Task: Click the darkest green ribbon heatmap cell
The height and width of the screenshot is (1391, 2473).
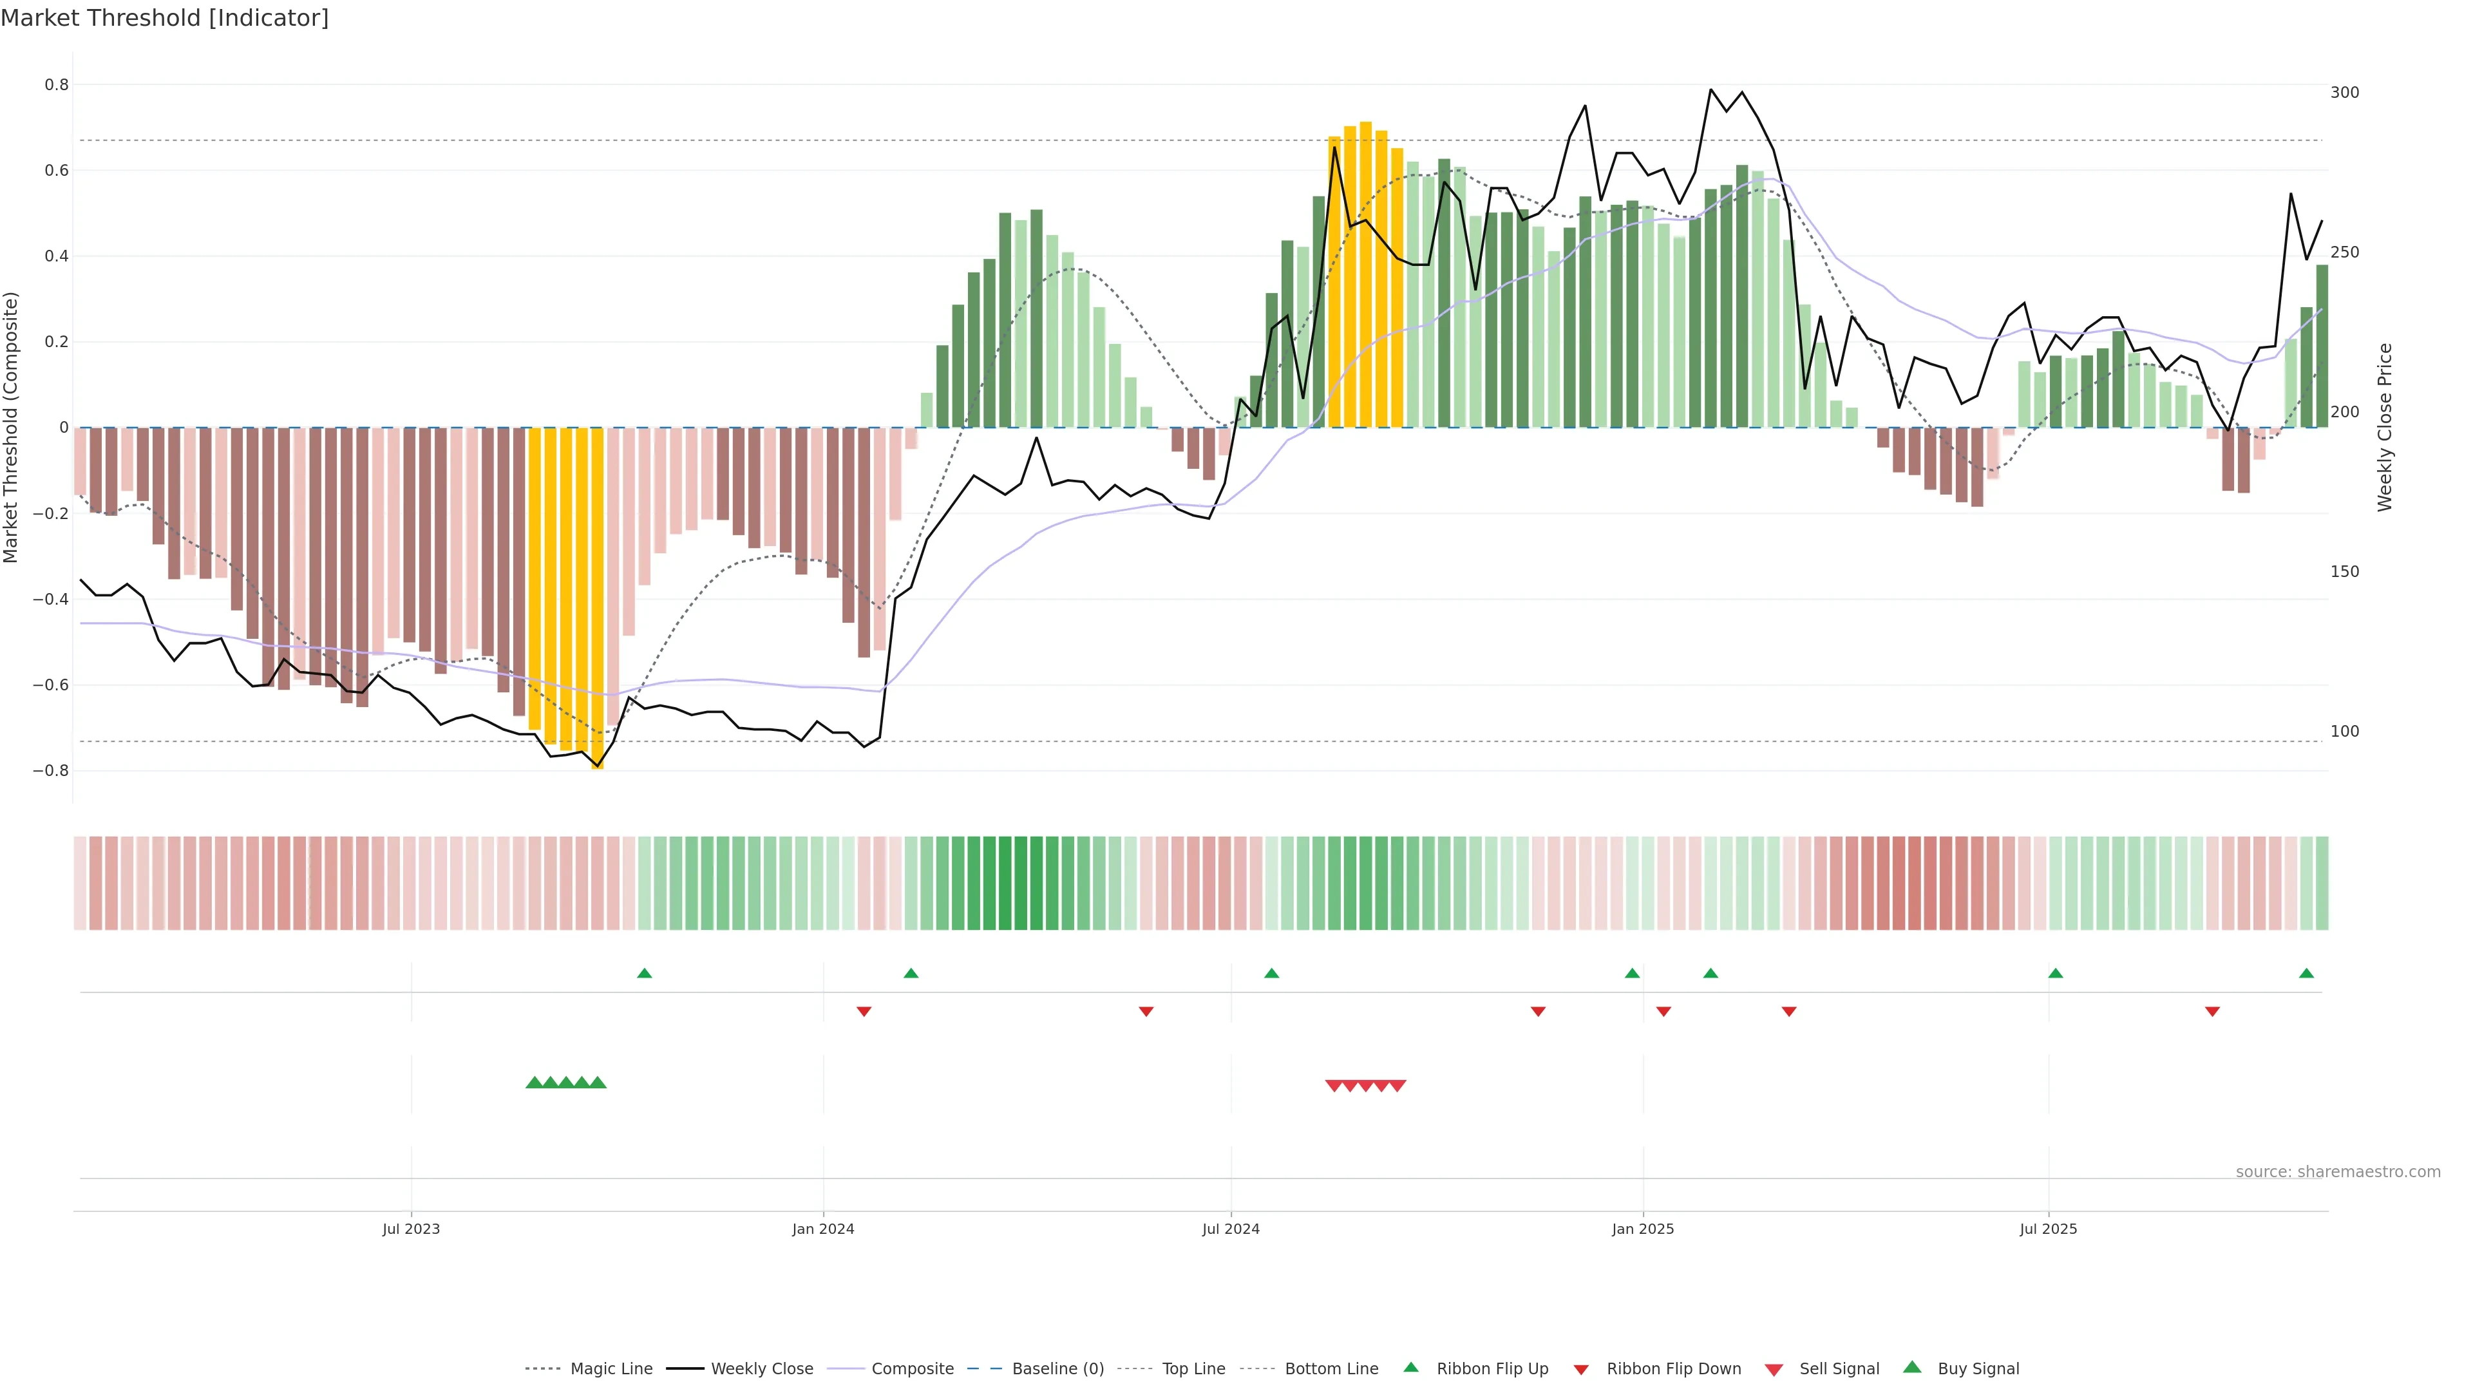Action: click(x=1005, y=882)
